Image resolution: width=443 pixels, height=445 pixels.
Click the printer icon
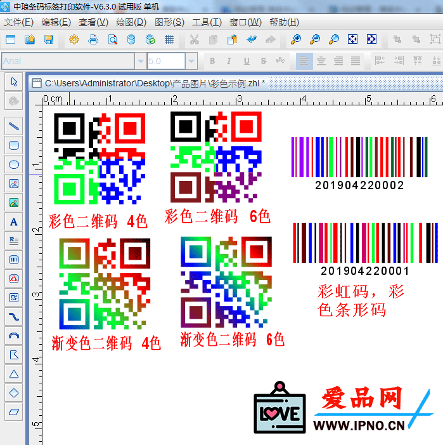[93, 39]
